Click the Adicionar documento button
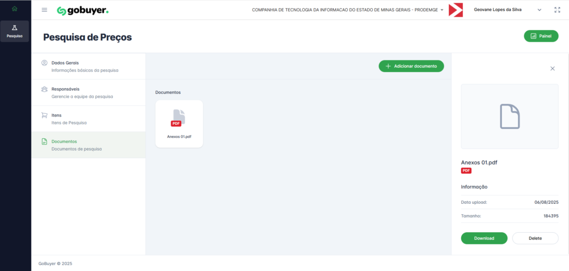 pos(411,66)
